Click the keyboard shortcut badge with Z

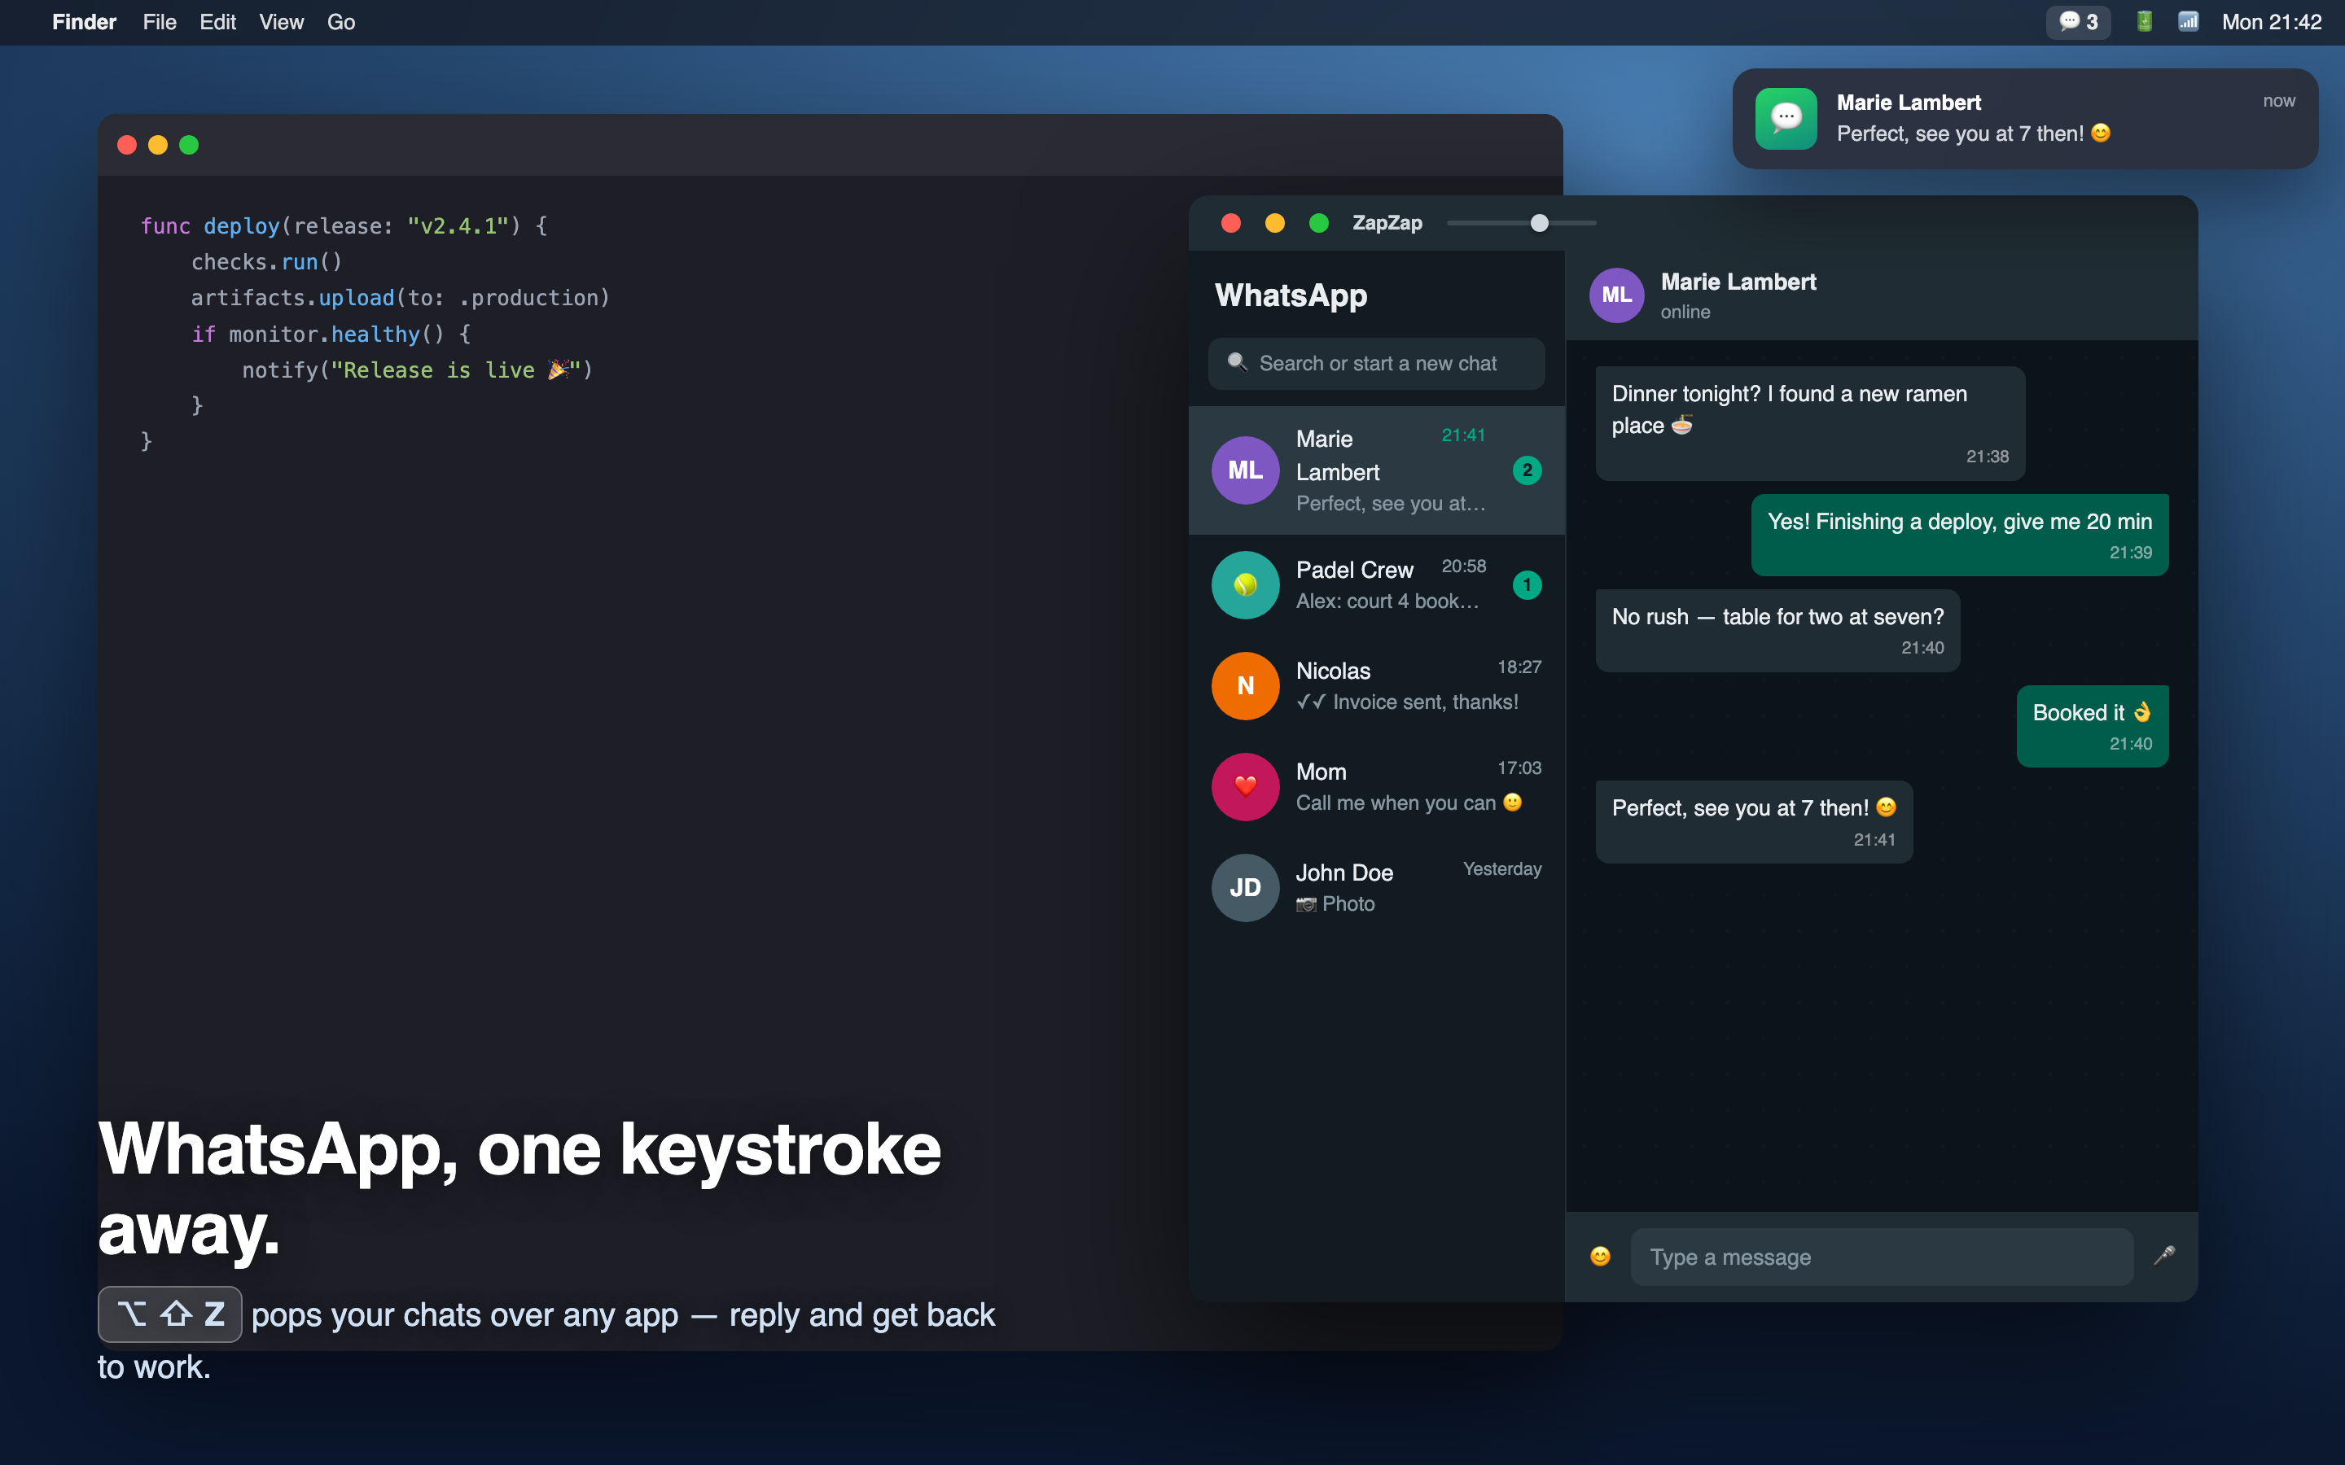(169, 1314)
